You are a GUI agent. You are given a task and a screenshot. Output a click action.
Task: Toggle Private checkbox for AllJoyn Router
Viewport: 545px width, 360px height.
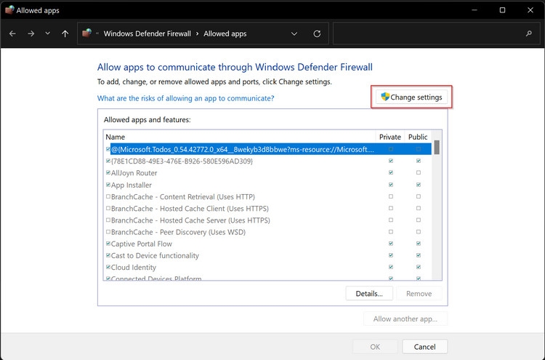pyautogui.click(x=391, y=172)
